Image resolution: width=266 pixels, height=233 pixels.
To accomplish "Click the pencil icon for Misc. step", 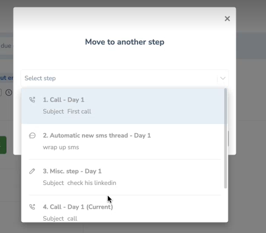I will pyautogui.click(x=32, y=171).
